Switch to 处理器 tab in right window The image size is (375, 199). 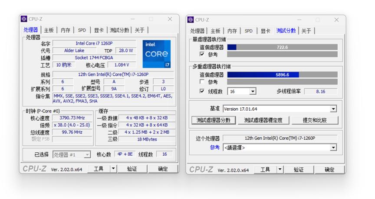click(x=197, y=31)
